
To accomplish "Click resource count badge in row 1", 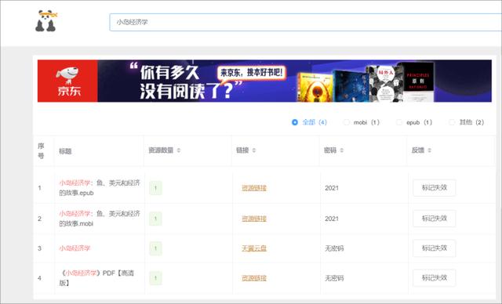I will 155,188.
